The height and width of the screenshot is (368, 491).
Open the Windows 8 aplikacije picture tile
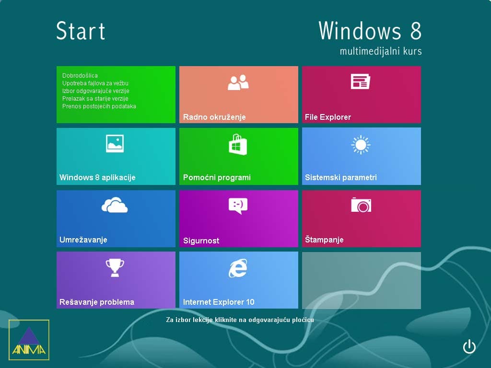point(116,156)
